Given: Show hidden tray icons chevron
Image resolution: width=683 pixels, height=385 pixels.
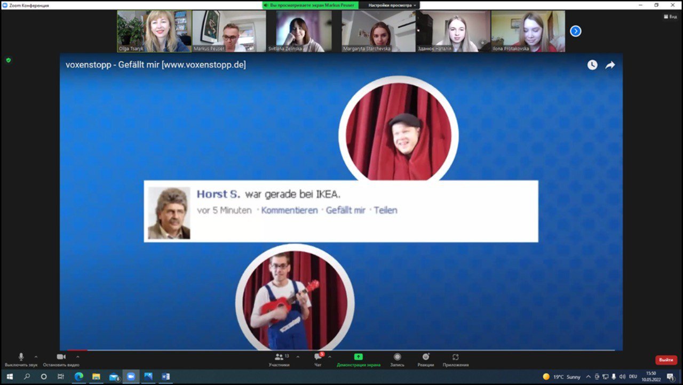Looking at the screenshot, I should [589, 376].
